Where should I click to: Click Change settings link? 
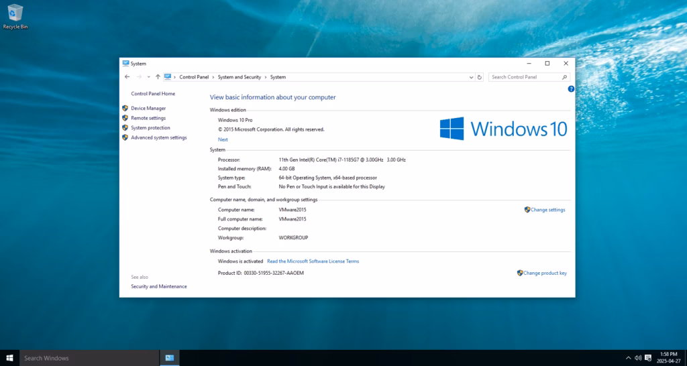pyautogui.click(x=547, y=210)
